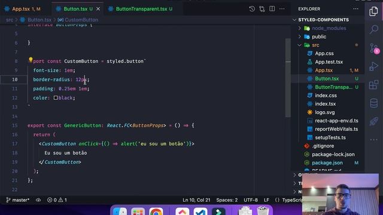Screen dimensions: 383x215
Task: Open the database view in activity bar
Action: point(373,103)
